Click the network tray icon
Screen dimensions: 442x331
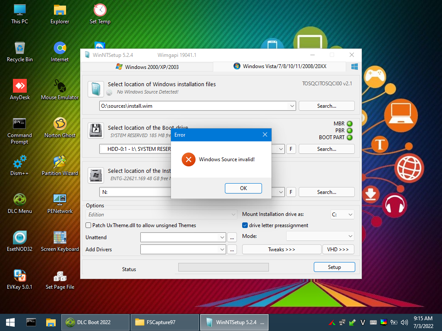[342, 322]
